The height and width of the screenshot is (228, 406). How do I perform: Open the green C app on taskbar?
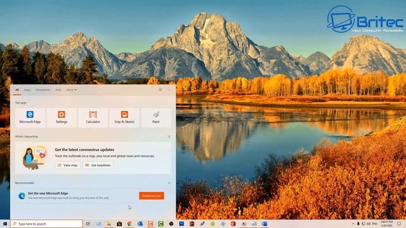pyautogui.click(x=160, y=224)
